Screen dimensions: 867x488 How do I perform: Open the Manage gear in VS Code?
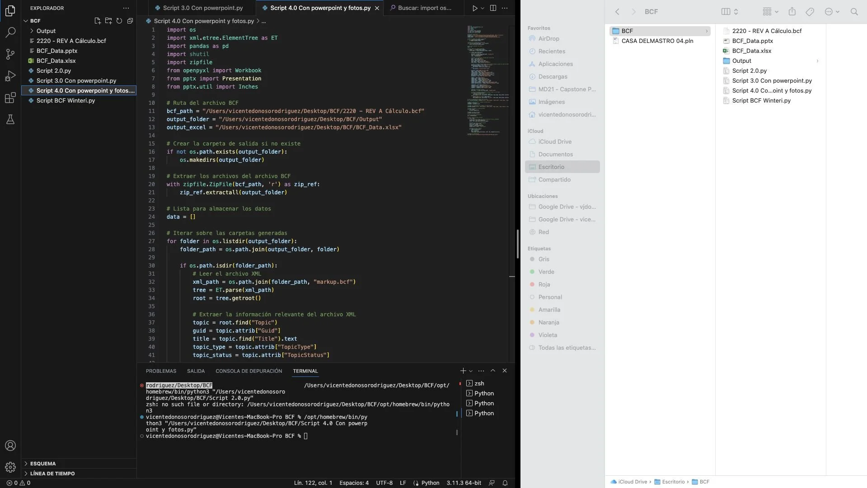pyautogui.click(x=10, y=467)
